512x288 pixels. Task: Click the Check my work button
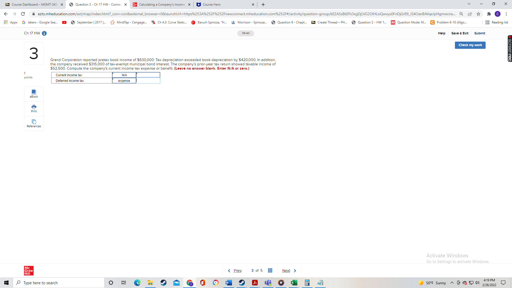(x=470, y=45)
